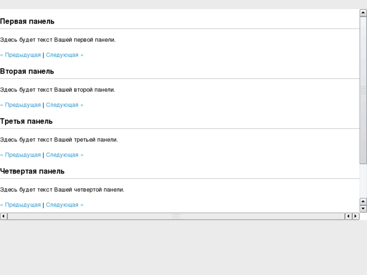367x275 pixels.
Task: Select Следующая » in Вторая панель
Action: point(65,105)
